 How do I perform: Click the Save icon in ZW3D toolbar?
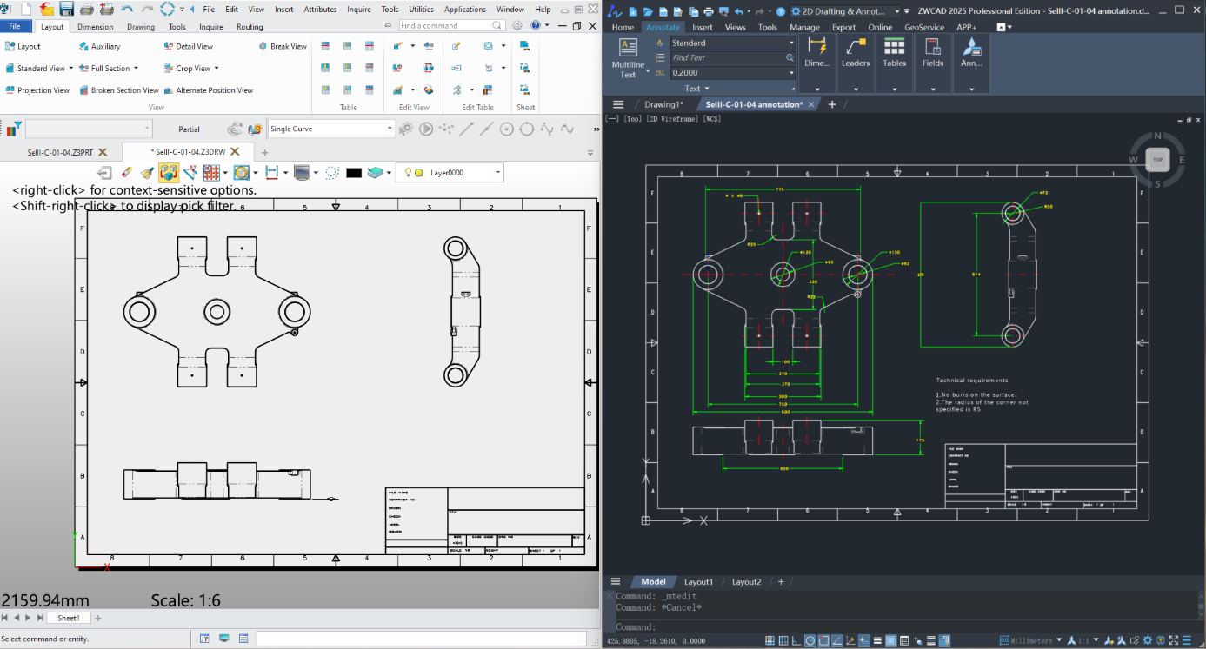pyautogui.click(x=66, y=10)
